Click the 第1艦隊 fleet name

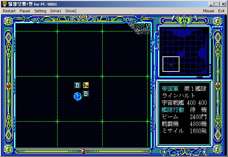coord(195,89)
